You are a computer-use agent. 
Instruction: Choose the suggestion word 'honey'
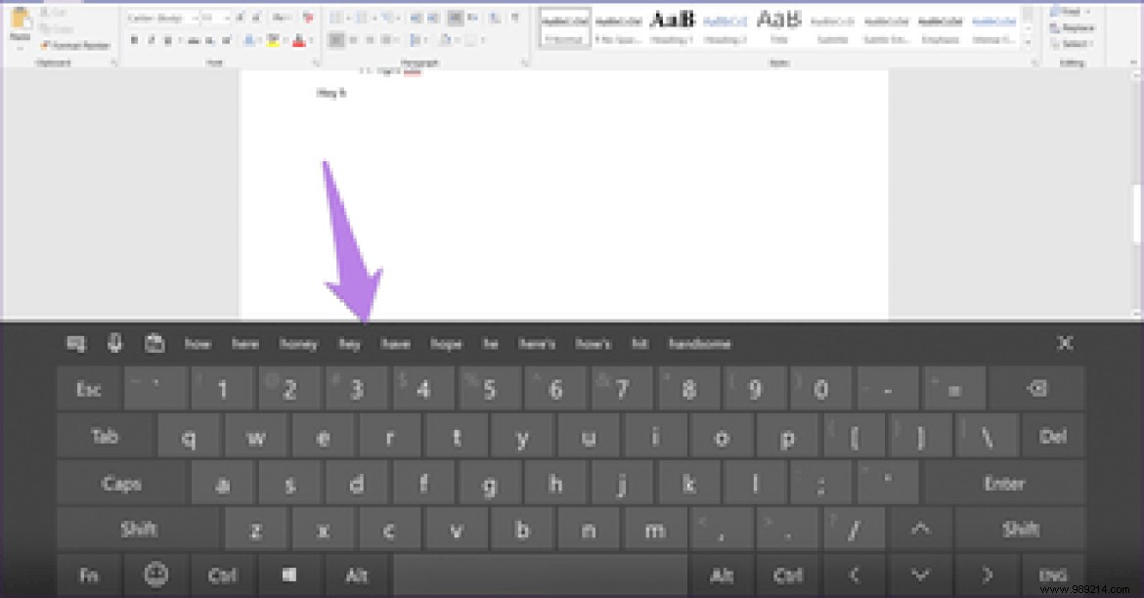click(x=299, y=343)
